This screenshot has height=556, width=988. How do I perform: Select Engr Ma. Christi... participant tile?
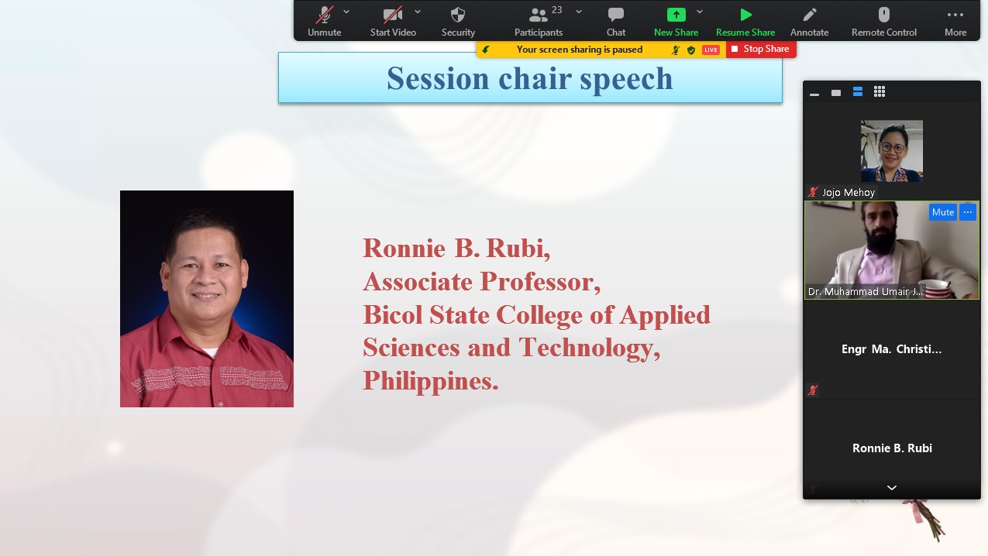click(x=892, y=349)
